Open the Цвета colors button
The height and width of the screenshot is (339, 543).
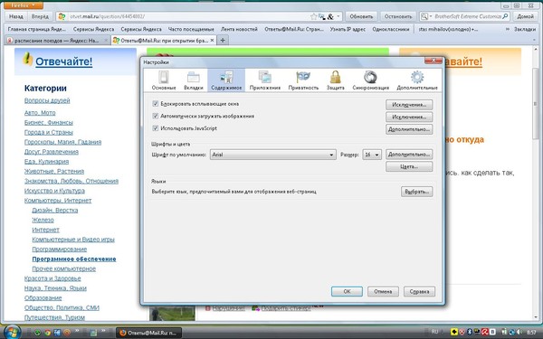[x=409, y=166]
